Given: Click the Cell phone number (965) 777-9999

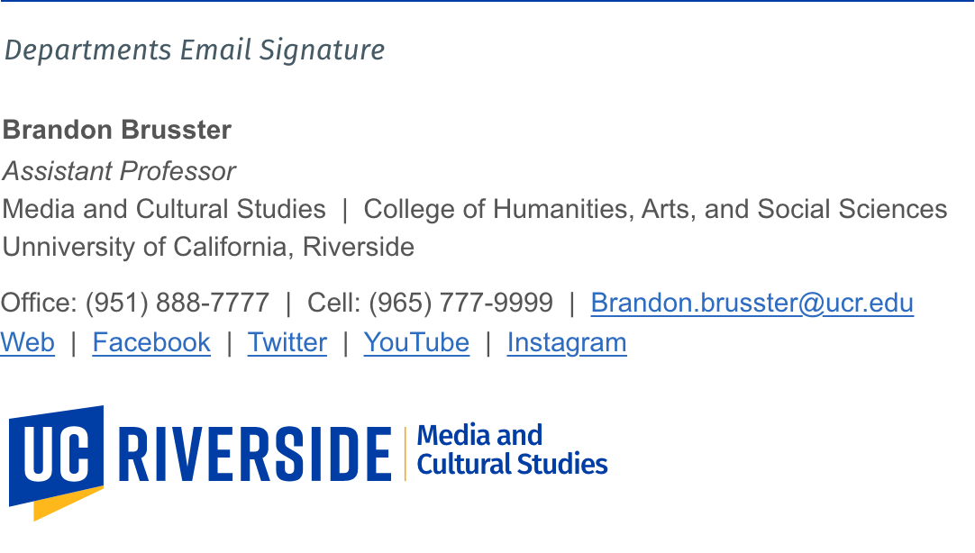Looking at the screenshot, I should coord(460,304).
